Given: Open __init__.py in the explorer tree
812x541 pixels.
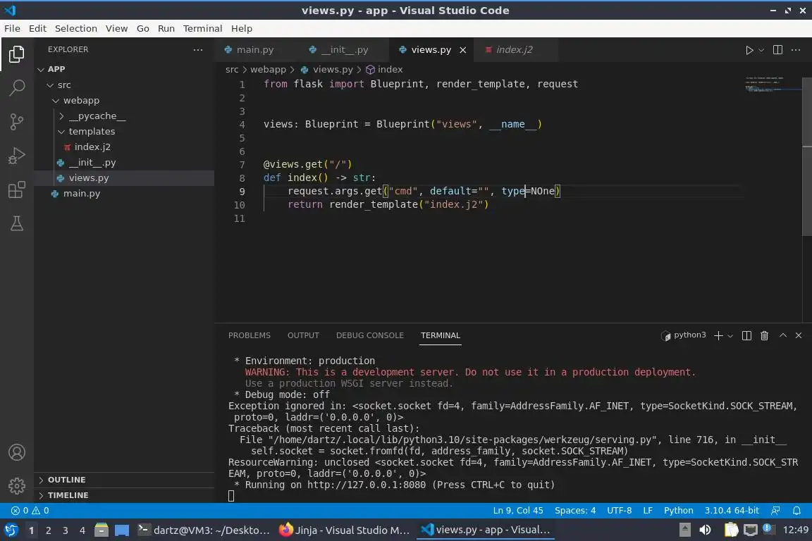Looking at the screenshot, I should point(92,163).
